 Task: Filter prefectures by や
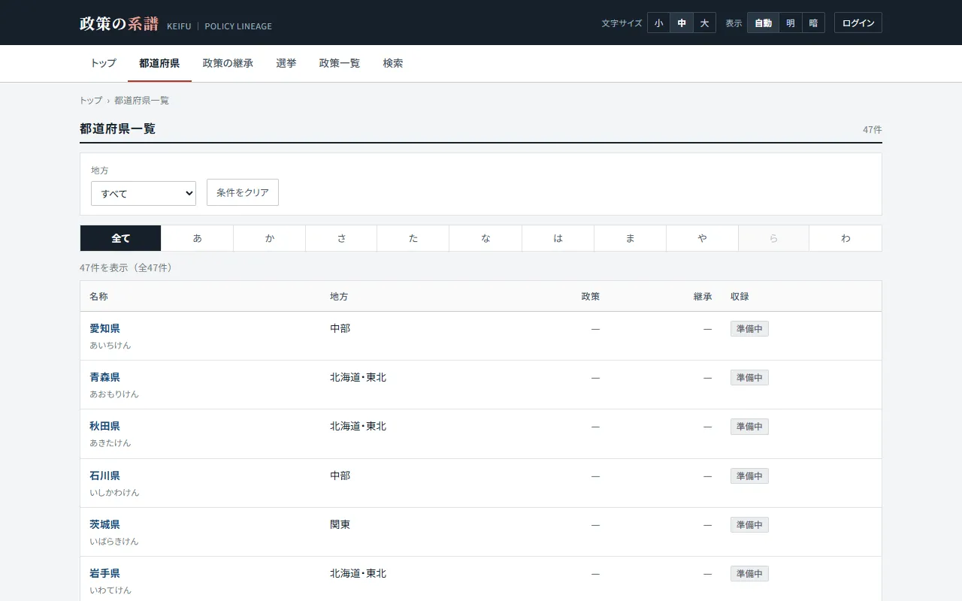click(x=703, y=238)
